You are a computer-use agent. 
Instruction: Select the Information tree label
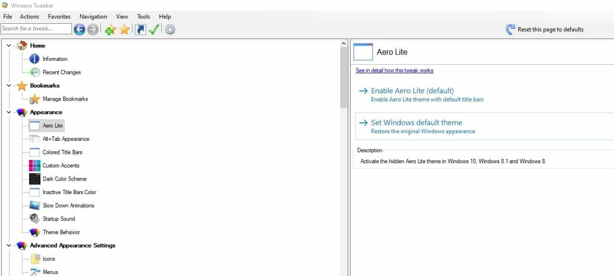(55, 59)
